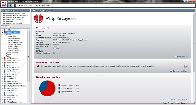Click the icon next to wscntfy.exe

coord(5,88)
